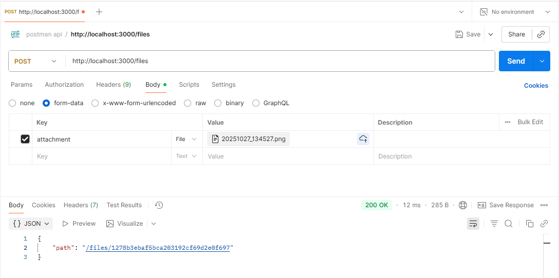Viewport: 559px width, 278px height.
Task: Click the 200 OK status badge
Action: (377, 205)
